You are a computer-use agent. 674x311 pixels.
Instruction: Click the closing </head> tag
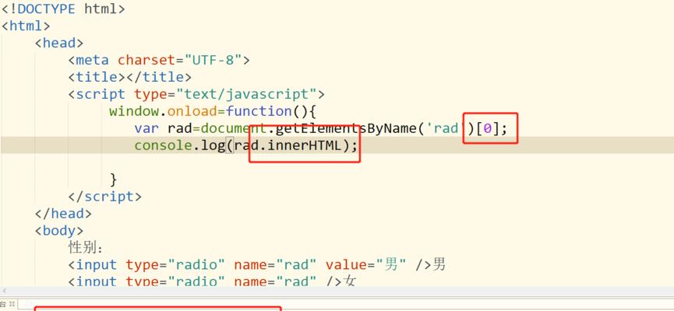point(63,213)
